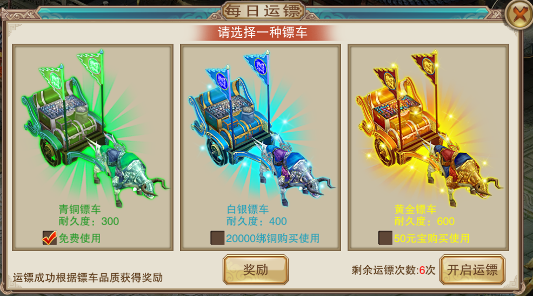Image resolution: width=533 pixels, height=296 pixels.
Task: Click the 白银镖车 name label
Action: 248,209
